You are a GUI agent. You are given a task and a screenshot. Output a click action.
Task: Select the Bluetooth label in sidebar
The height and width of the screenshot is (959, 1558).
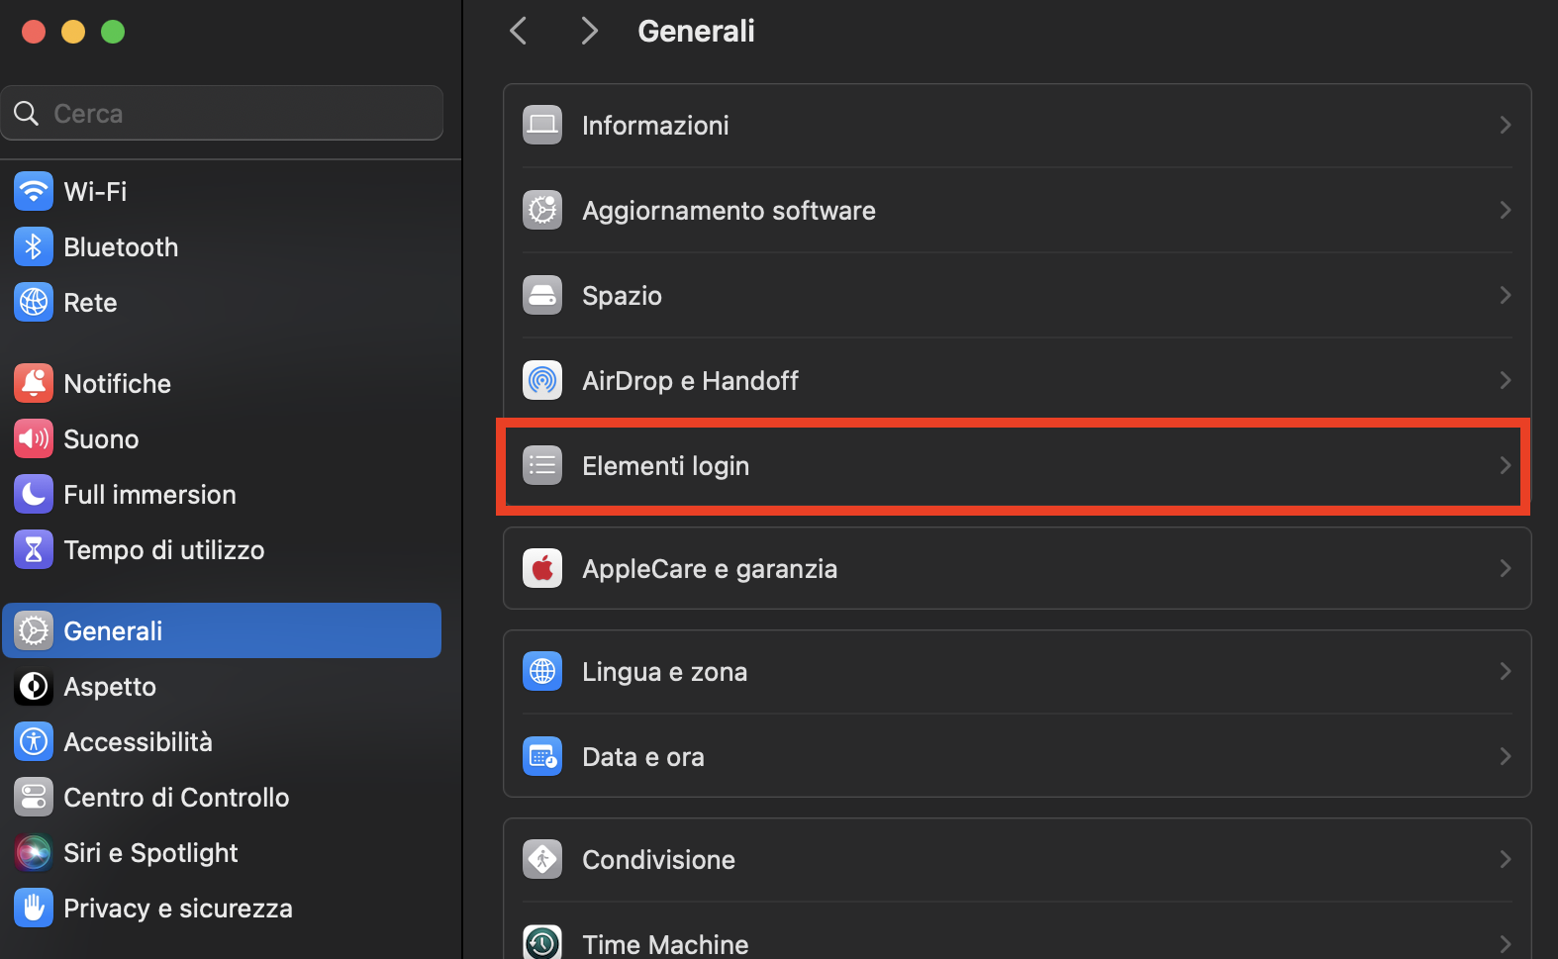tap(121, 246)
